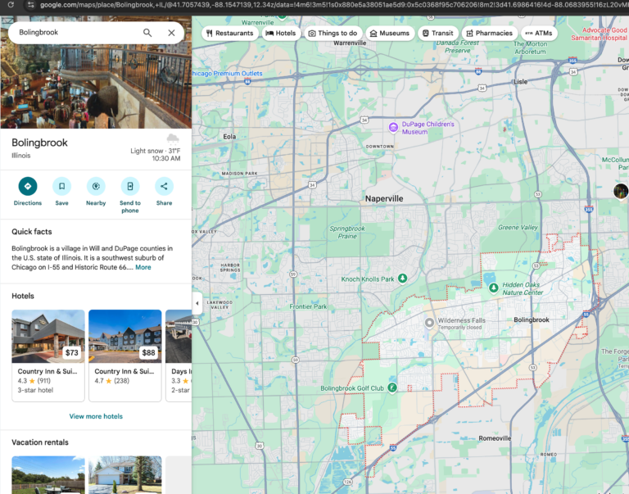Expand quick facts via More link
This screenshot has width=629, height=494.
[x=143, y=267]
